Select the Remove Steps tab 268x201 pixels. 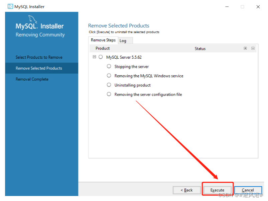[103, 40]
